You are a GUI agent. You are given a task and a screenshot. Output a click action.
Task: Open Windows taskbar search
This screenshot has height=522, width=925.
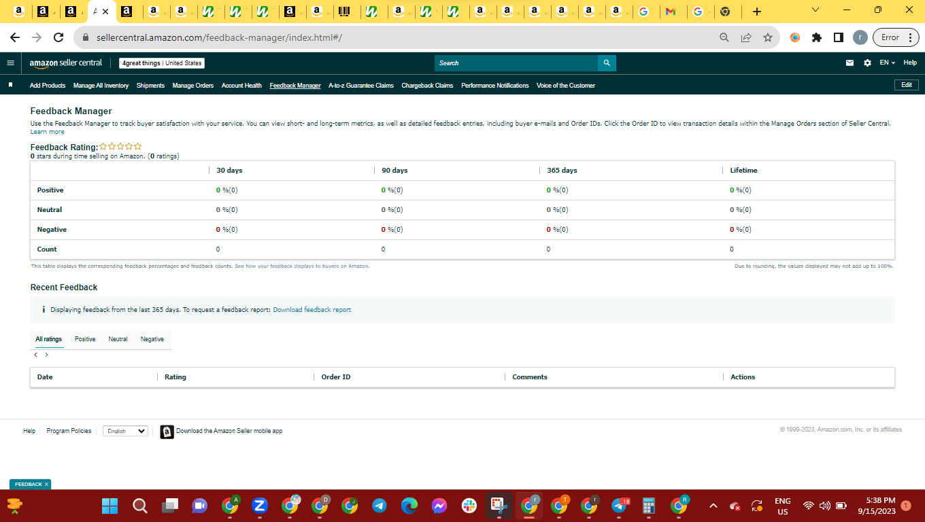[x=140, y=506]
